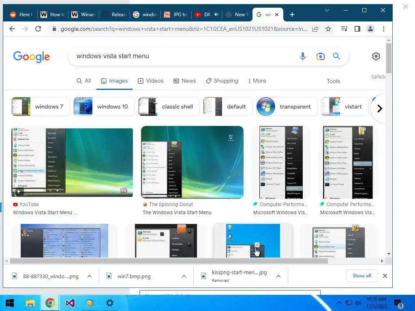The width and height of the screenshot is (415, 311).
Task: Open the search Tools button
Action: coord(333,81)
